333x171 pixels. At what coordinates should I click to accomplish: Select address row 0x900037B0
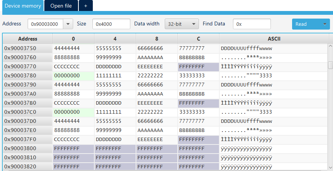[x=28, y=103]
